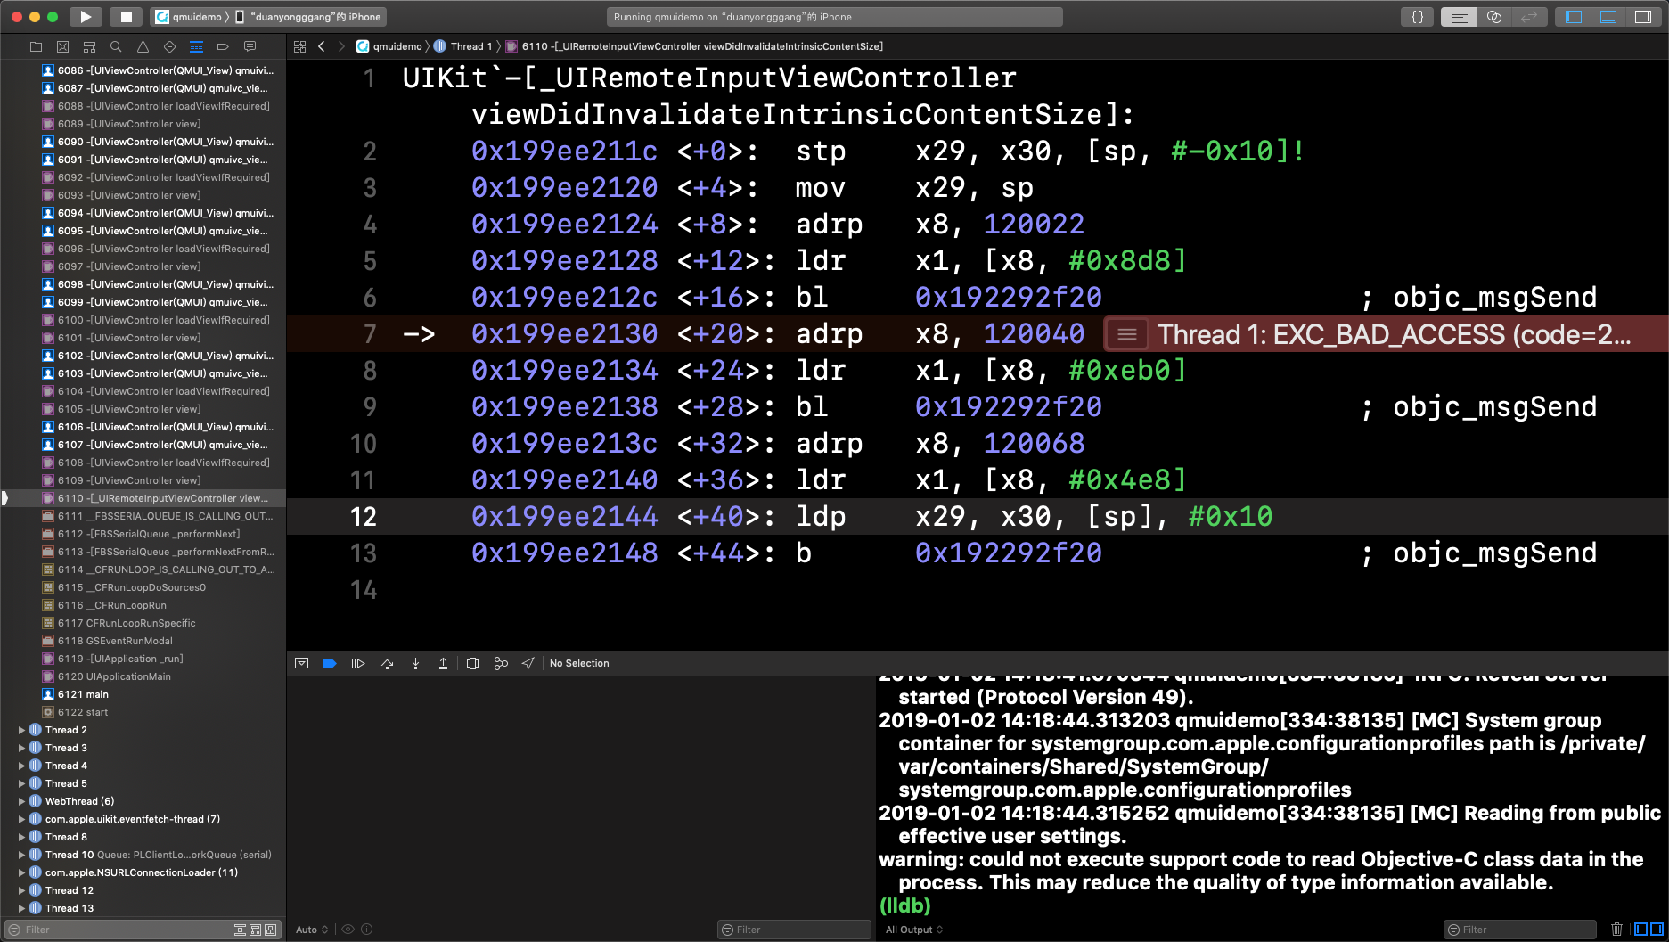Screen dimensions: 1669x942
Task: Open the Library curly braces button
Action: click(1417, 16)
